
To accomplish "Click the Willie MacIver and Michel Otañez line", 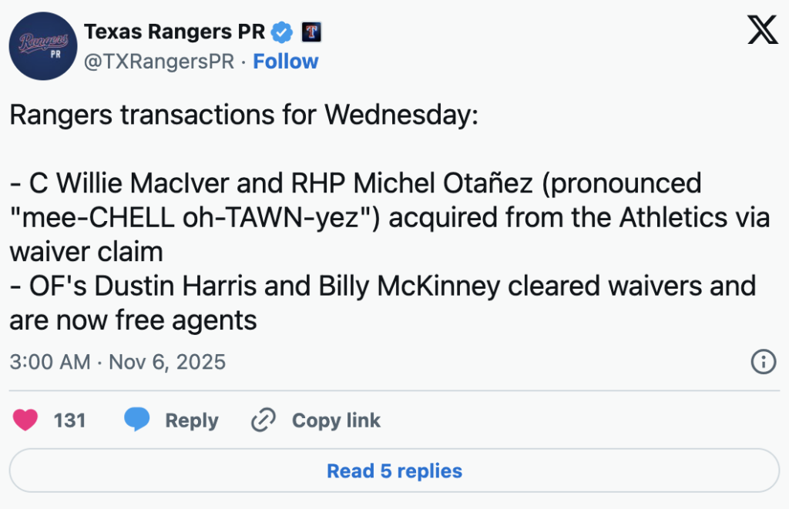I will tap(354, 184).
